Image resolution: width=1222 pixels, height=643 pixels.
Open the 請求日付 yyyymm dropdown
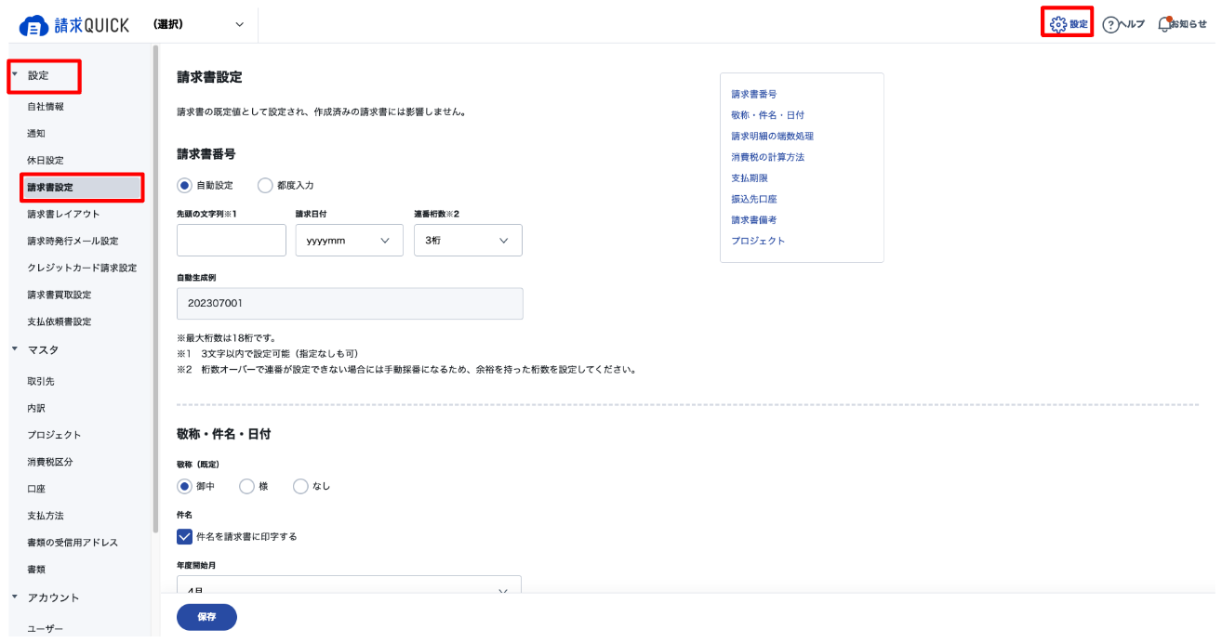349,240
